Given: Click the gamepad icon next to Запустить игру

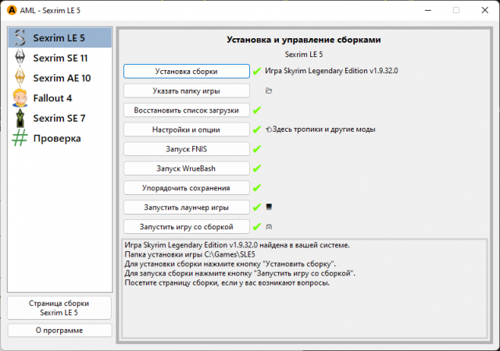Looking at the screenshot, I should pyautogui.click(x=269, y=226).
